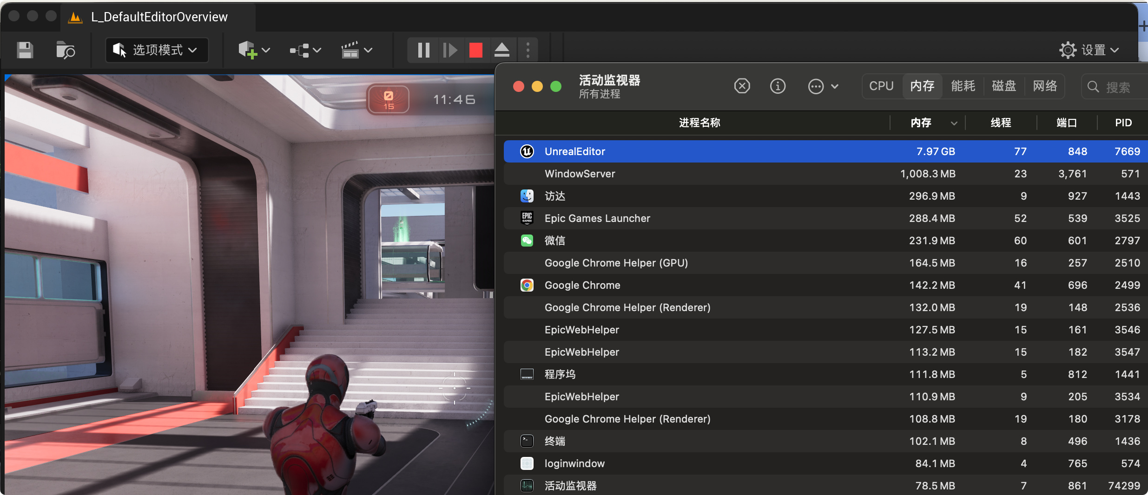Select Google Chrome Helper (GPU) row
The image size is (1148, 495).
pos(826,263)
